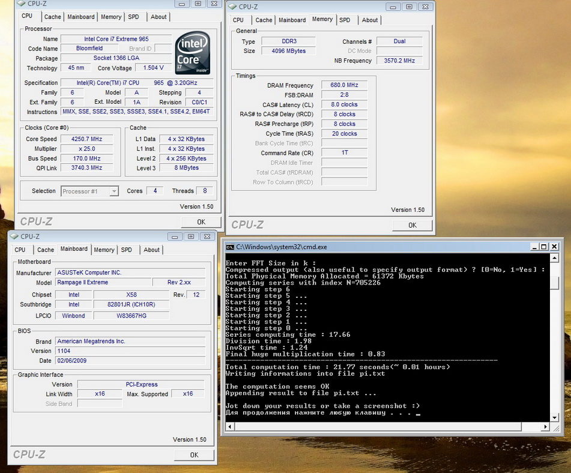Screen dimensions: 571x473
Task: Switch to CPU tab in Mainboard window
Action: coord(20,250)
